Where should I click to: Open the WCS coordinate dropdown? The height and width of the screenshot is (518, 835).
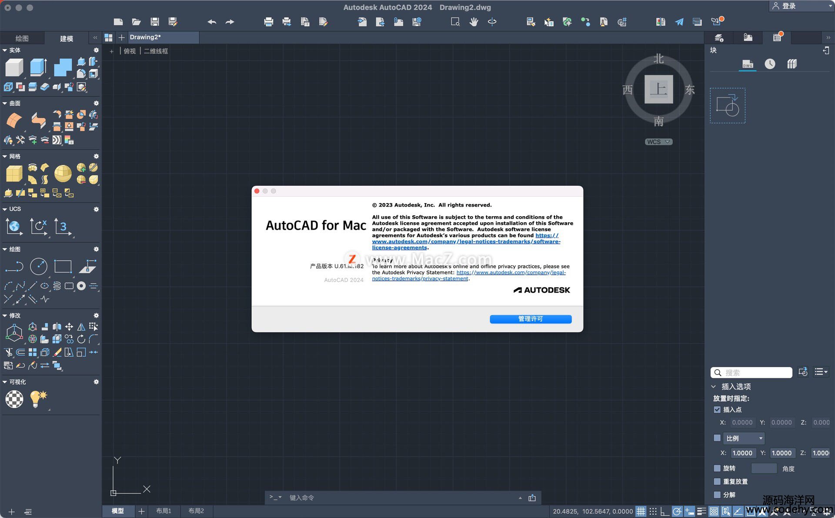click(658, 142)
